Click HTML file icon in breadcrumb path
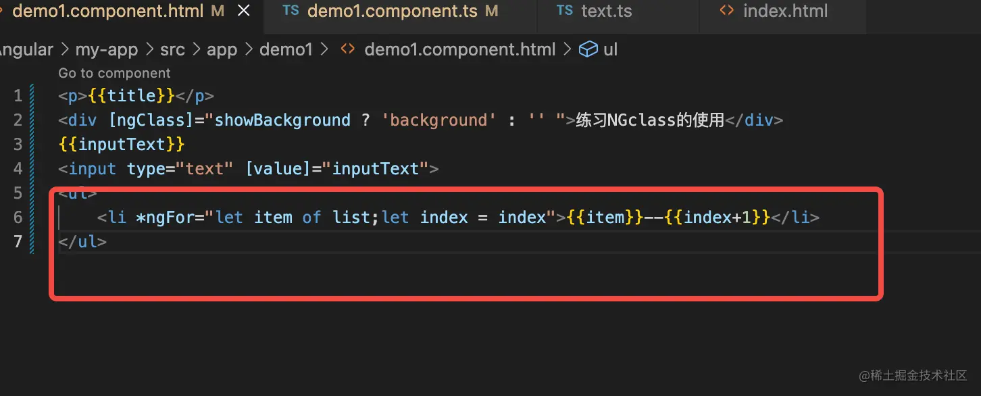 [x=348, y=49]
